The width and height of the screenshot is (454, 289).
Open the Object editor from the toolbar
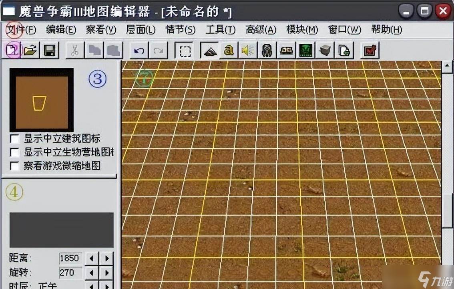pyautogui.click(x=267, y=51)
